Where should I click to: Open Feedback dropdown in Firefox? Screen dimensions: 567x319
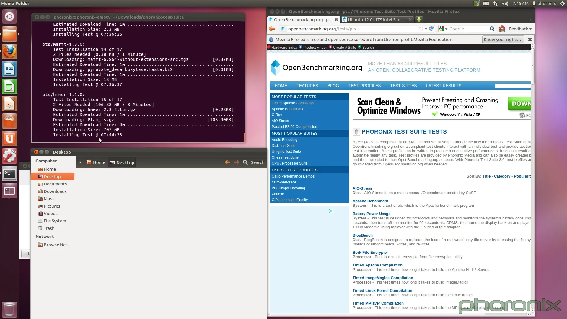tap(520, 29)
